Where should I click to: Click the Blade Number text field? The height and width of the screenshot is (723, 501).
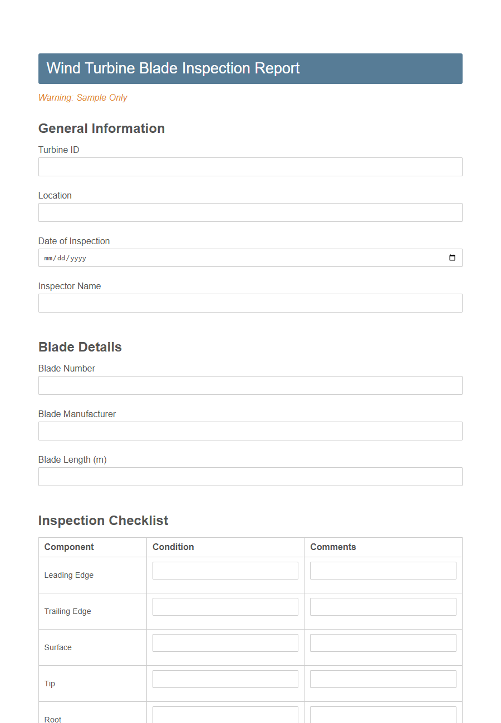249,385
